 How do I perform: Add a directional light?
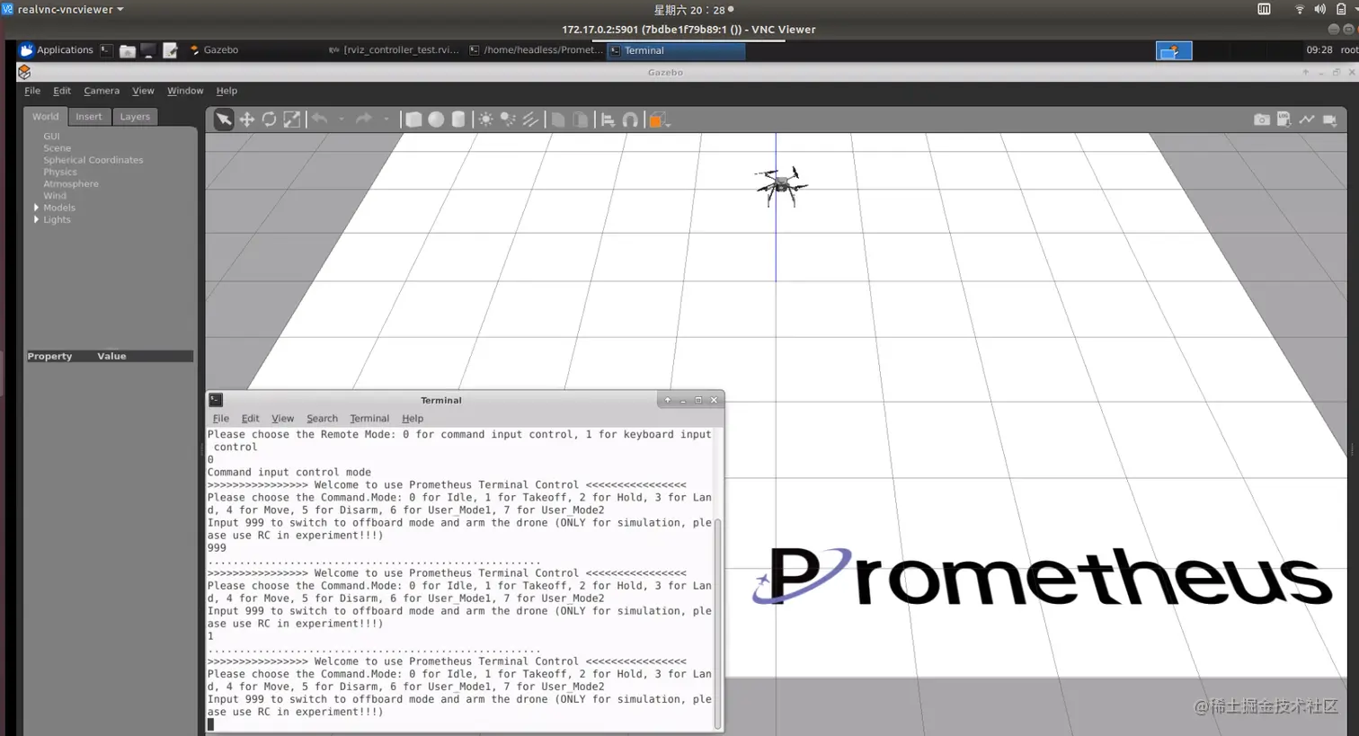(x=530, y=120)
